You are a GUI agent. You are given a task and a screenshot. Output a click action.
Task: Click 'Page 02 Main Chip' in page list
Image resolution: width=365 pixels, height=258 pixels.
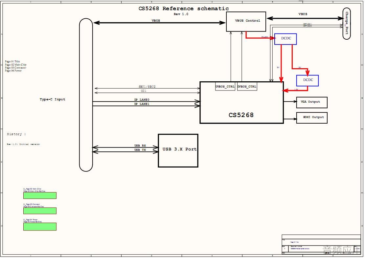tap(15, 65)
